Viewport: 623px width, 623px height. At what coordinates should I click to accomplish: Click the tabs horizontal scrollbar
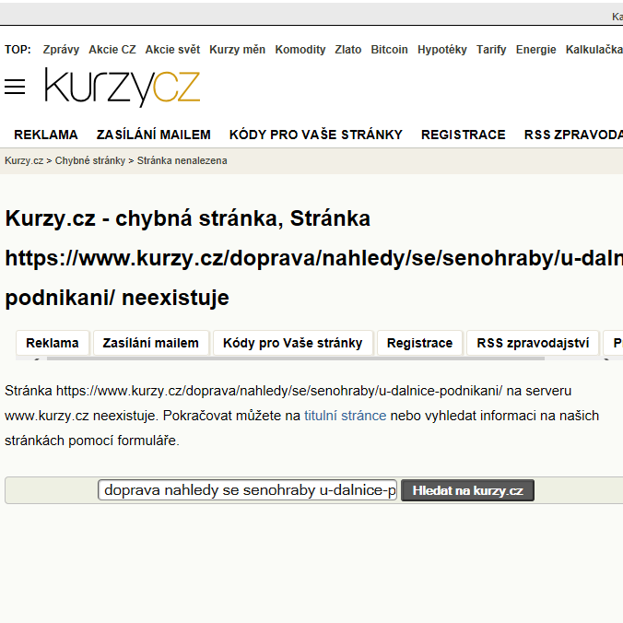[x=296, y=359]
